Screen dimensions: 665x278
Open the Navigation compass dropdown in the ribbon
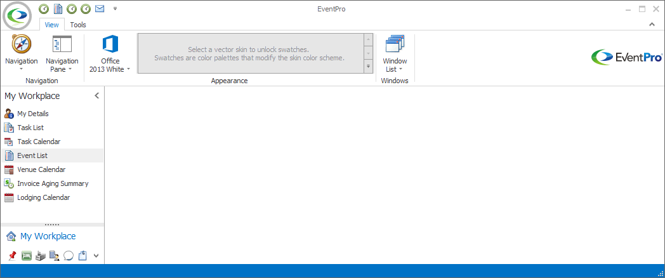click(21, 54)
